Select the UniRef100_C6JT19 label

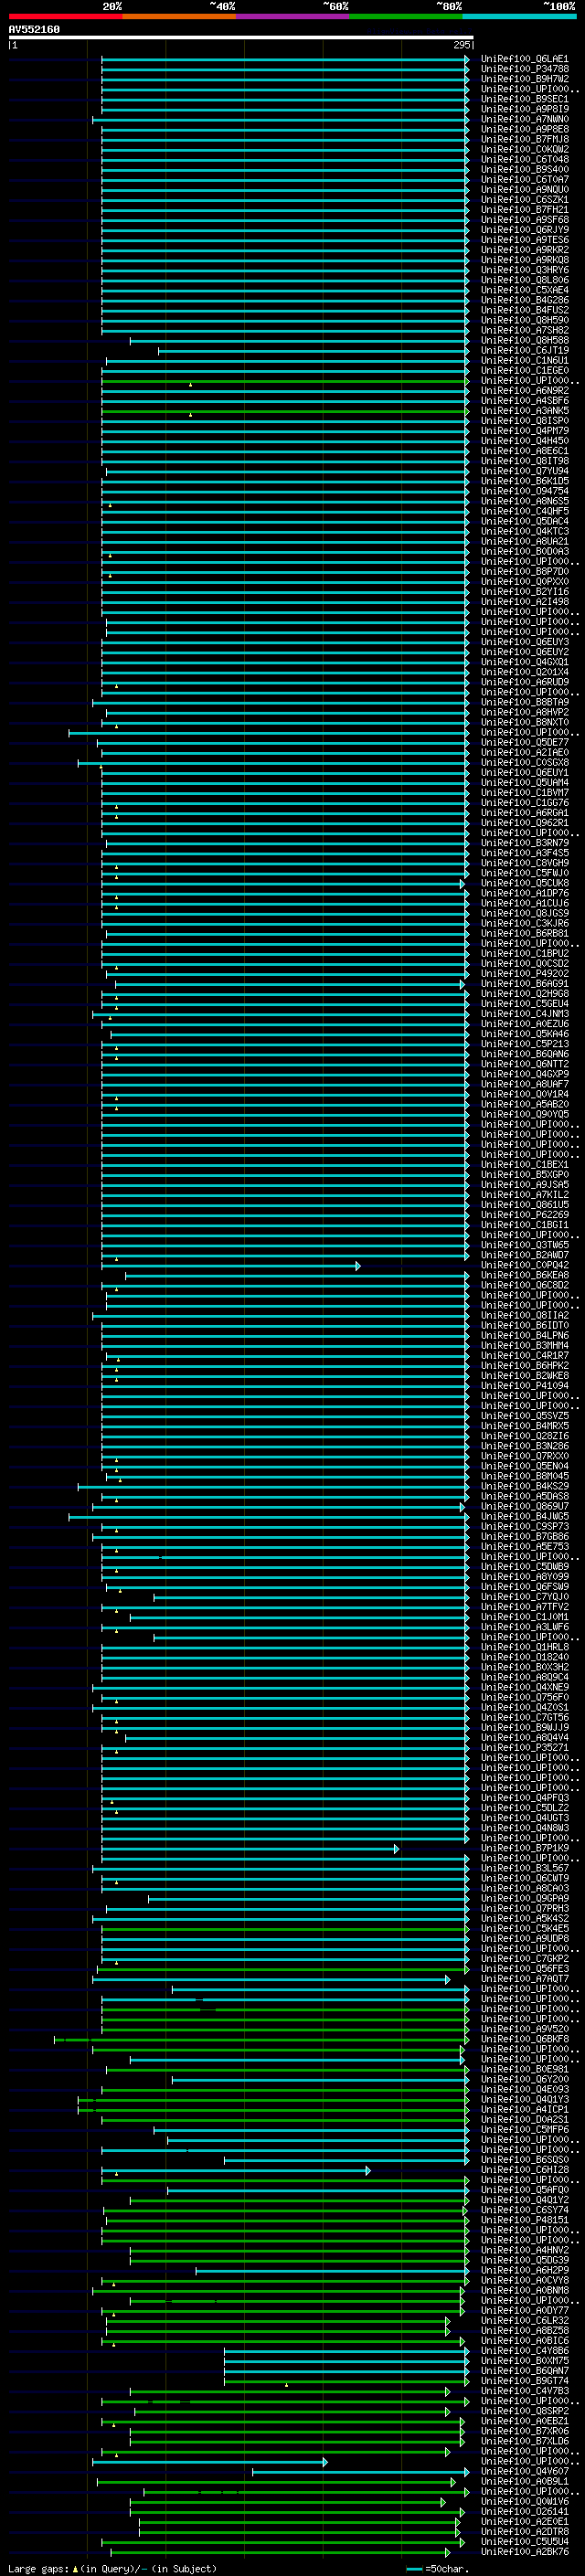pyautogui.click(x=524, y=350)
